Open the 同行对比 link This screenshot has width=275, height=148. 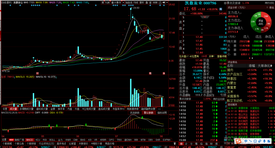pos(269,3)
